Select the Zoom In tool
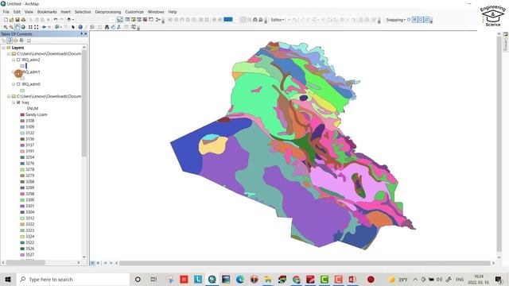Screen dimensions: 509x286 click(x=6, y=27)
